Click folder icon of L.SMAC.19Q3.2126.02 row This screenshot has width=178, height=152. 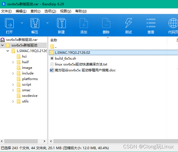[52, 52]
